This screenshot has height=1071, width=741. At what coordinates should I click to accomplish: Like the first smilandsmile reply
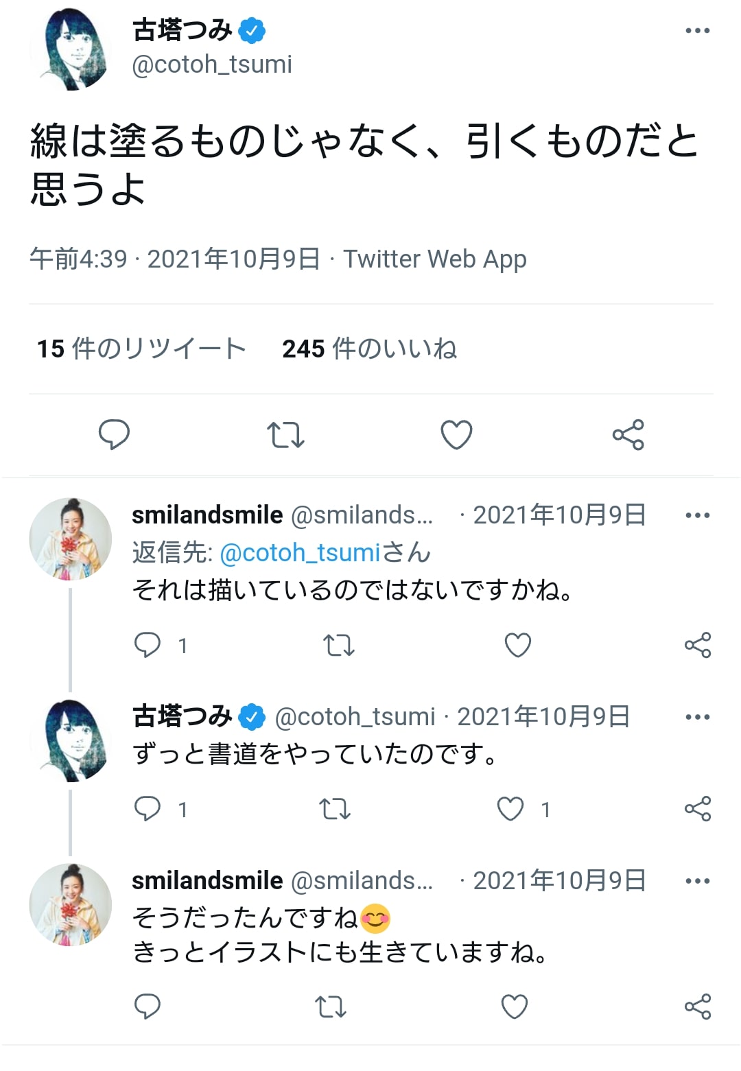(517, 645)
